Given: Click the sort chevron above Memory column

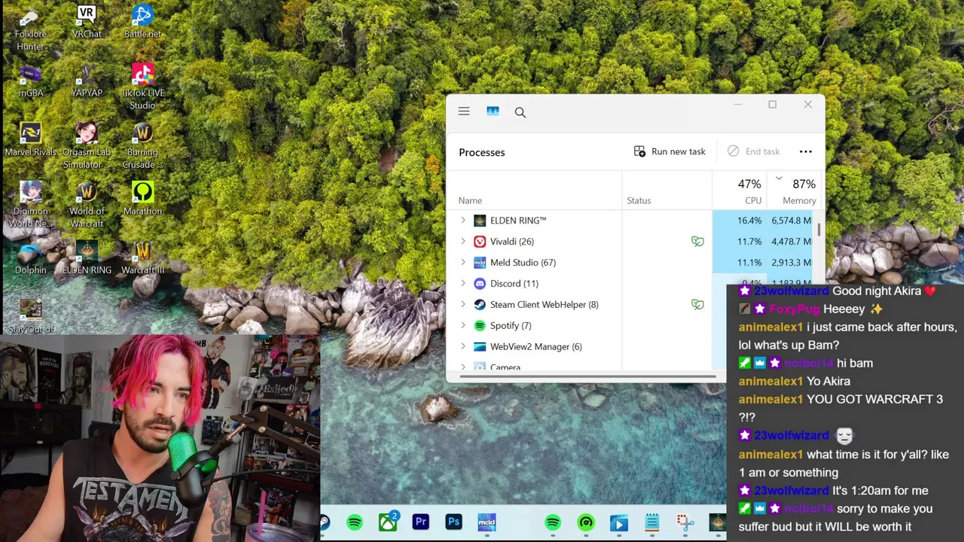Looking at the screenshot, I should click(x=779, y=178).
